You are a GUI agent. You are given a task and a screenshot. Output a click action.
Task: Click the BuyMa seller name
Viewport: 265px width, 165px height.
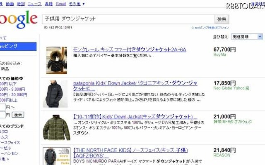coord(220,54)
